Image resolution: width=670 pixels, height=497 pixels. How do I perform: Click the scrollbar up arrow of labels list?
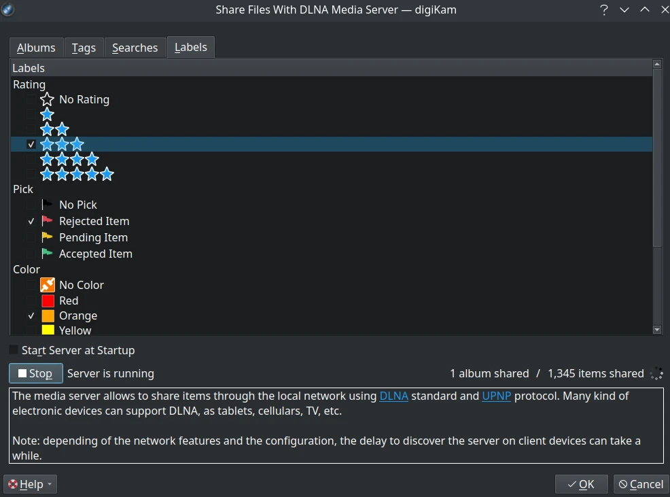tap(657, 64)
